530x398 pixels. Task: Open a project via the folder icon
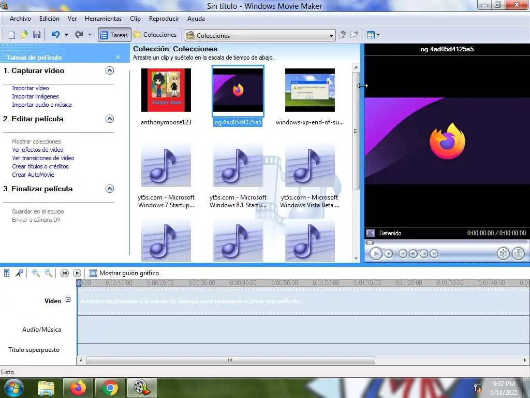pos(24,35)
